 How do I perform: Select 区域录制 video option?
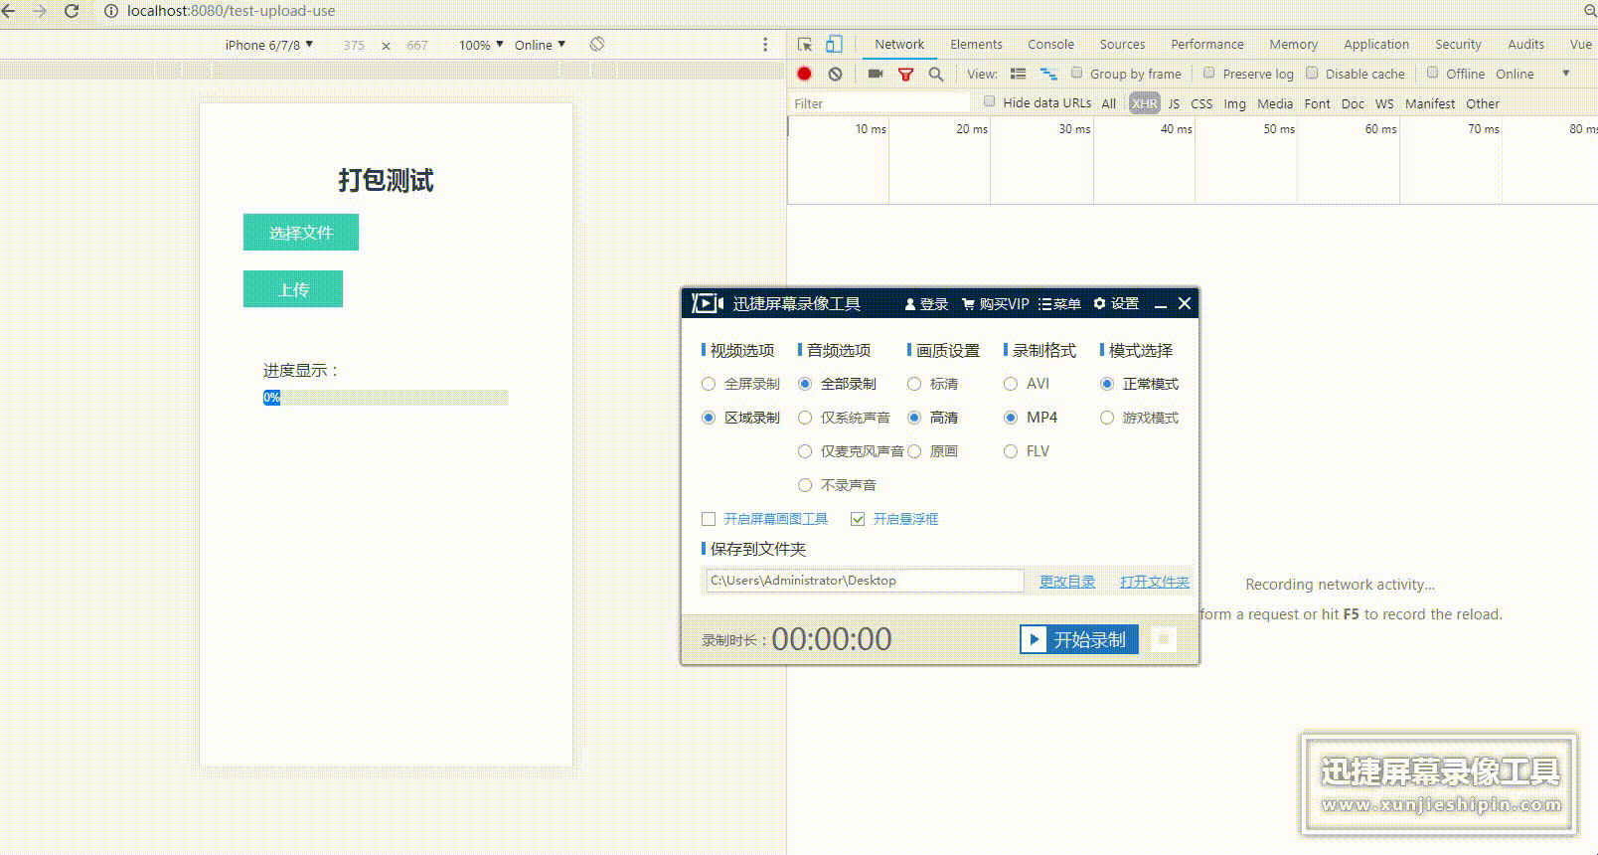(741, 418)
